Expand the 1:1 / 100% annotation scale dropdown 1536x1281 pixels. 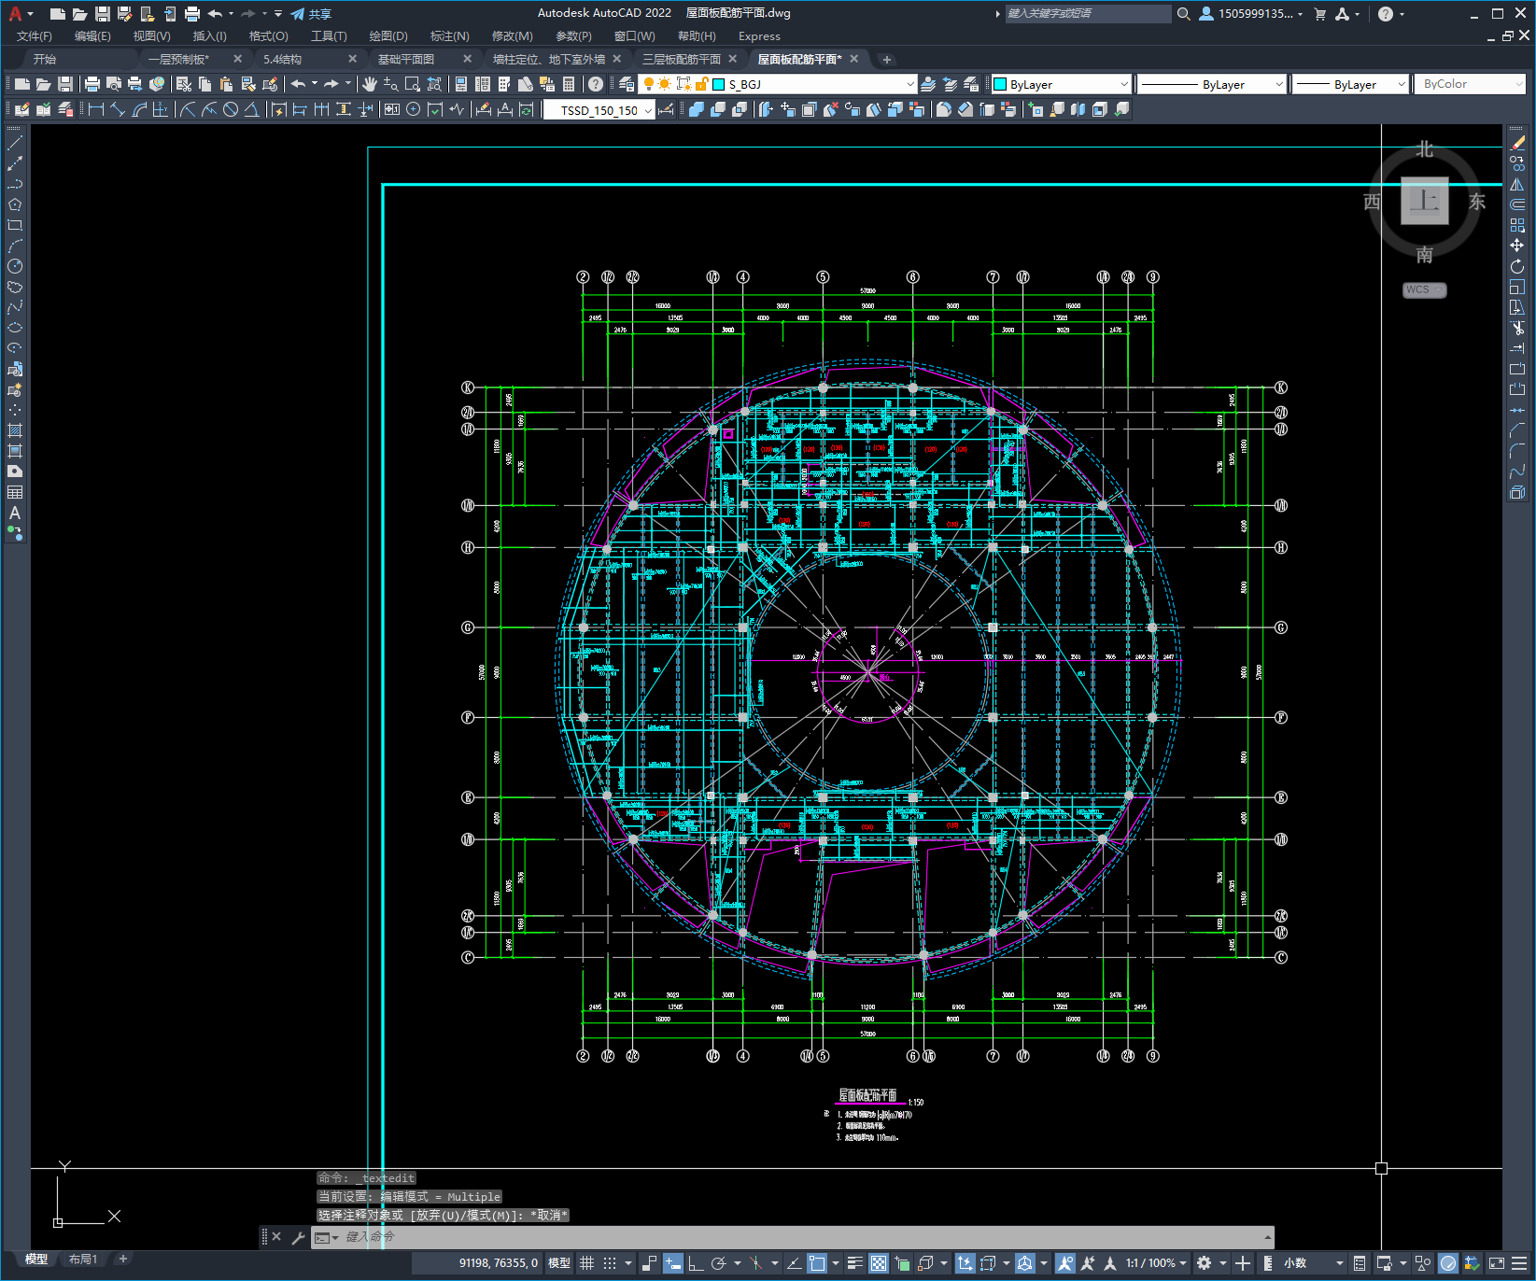click(1156, 1262)
